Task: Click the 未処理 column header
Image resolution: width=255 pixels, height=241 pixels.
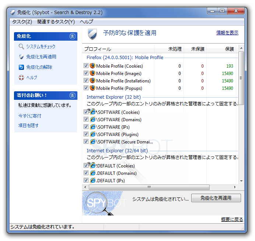Action: pyautogui.click(x=169, y=49)
